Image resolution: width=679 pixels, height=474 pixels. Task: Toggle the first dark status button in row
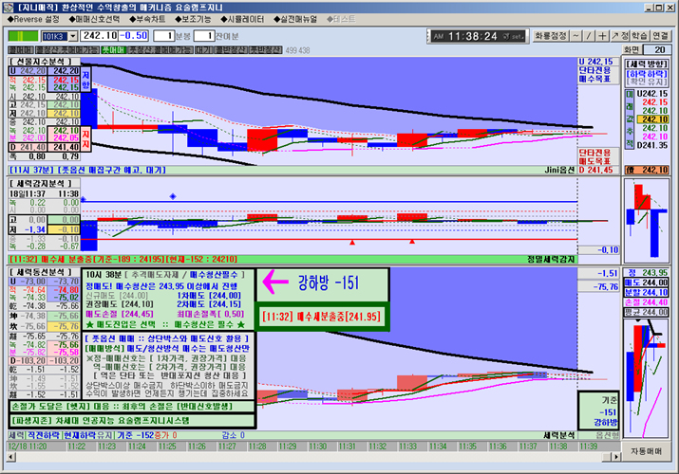coord(21,50)
